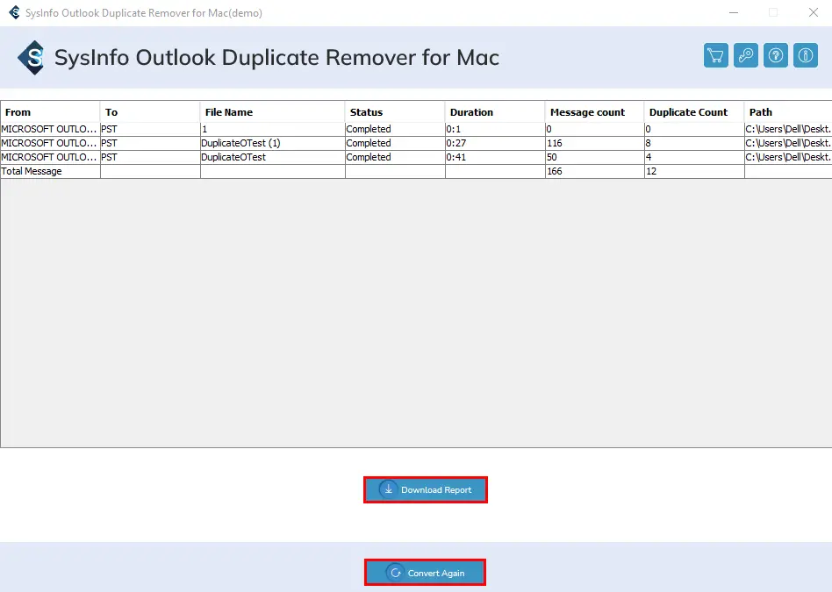The width and height of the screenshot is (832, 592).
Task: Click the Duplicate Count column header
Action: pos(694,112)
